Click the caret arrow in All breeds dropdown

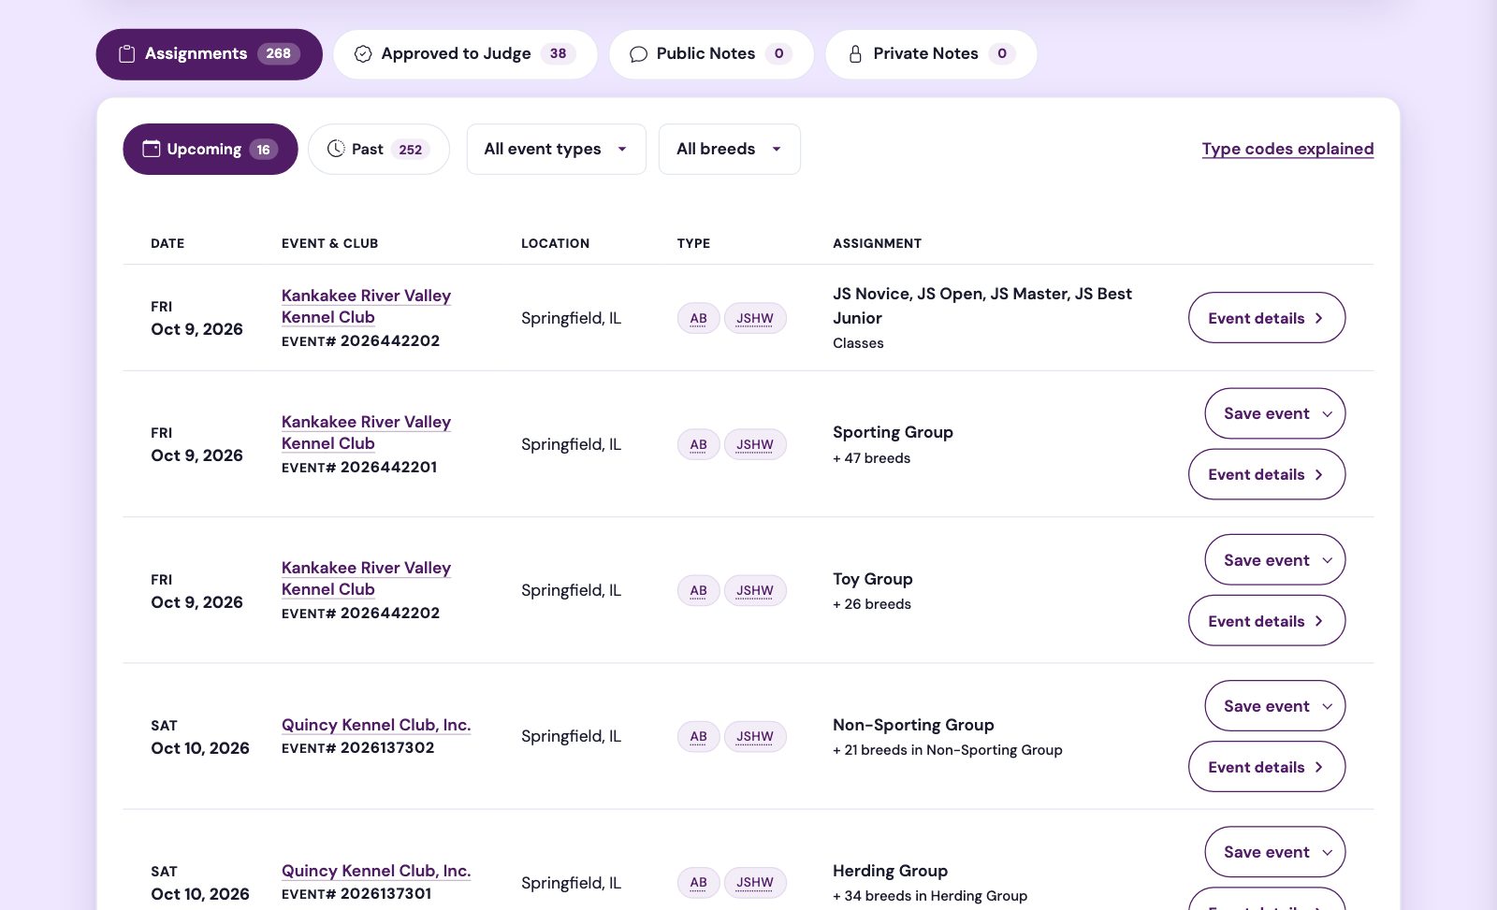(777, 149)
